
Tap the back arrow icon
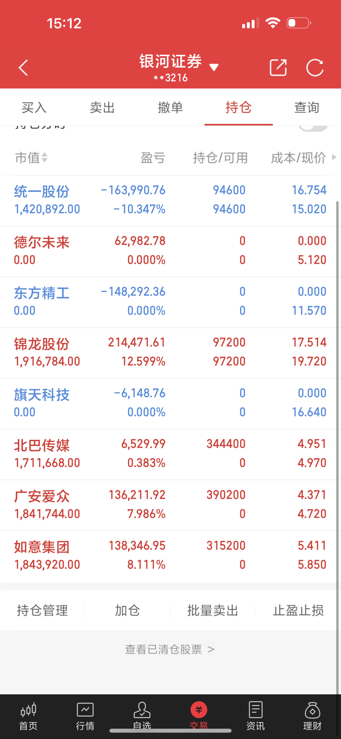pos(23,68)
